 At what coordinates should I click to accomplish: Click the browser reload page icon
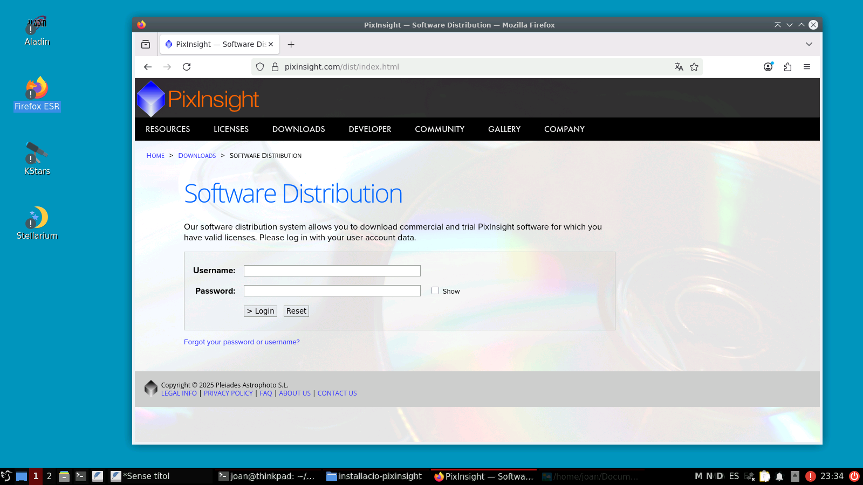click(187, 67)
